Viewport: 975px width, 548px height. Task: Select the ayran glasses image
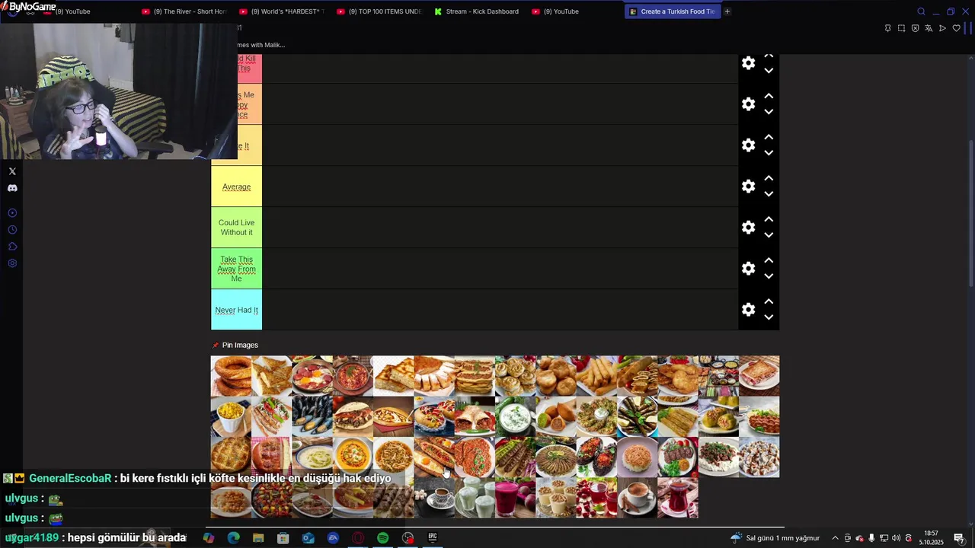tap(475, 498)
